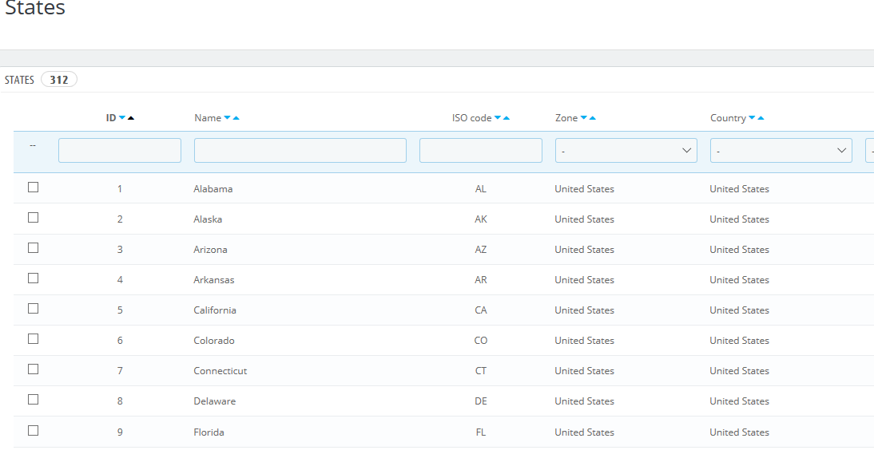The width and height of the screenshot is (874, 454).
Task: Sort Name column descending
Action: click(x=227, y=118)
